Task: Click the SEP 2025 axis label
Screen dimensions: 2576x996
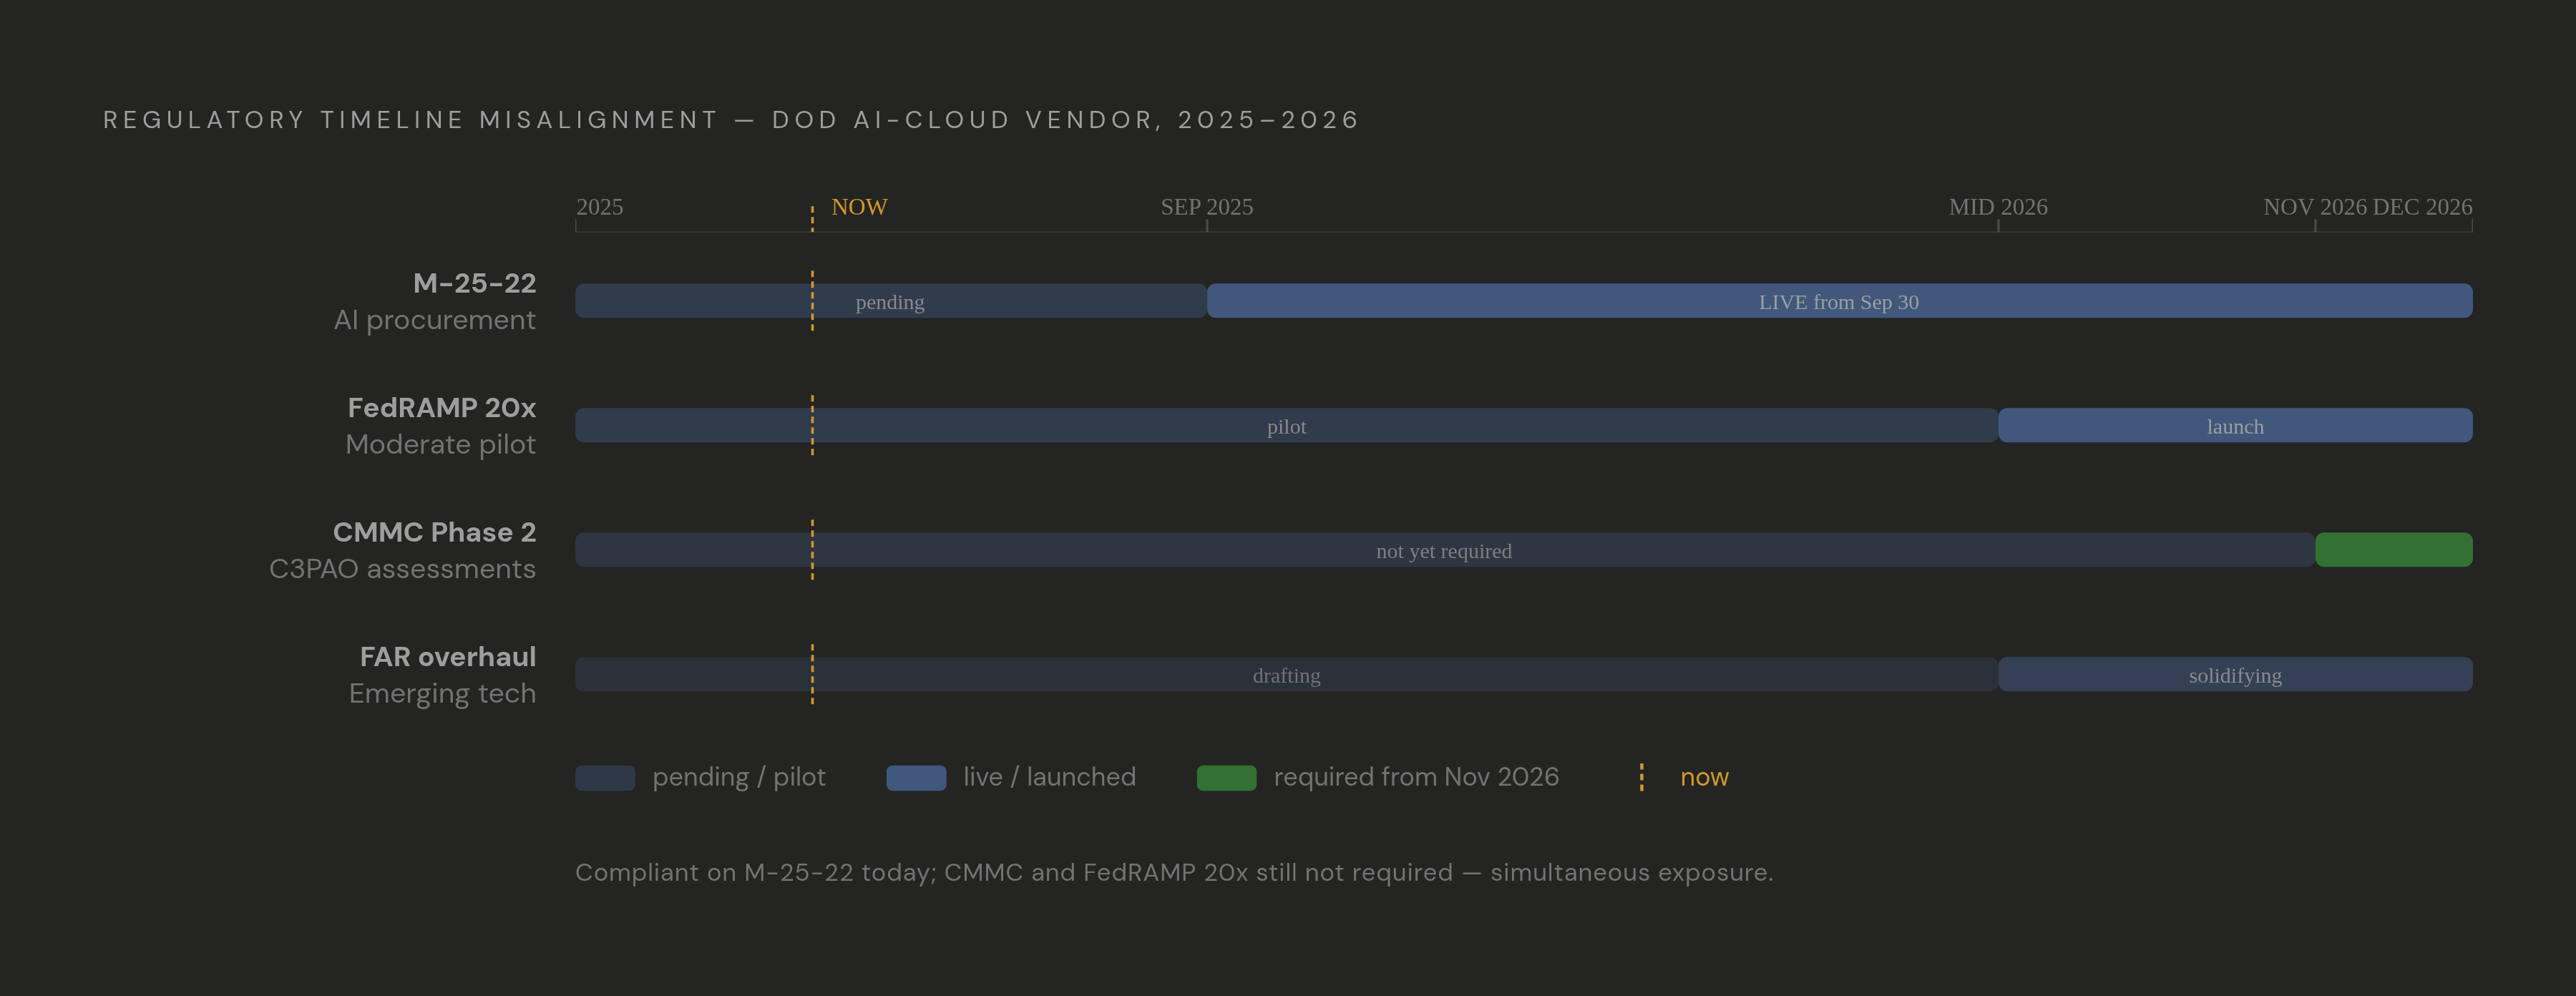Action: point(1206,207)
